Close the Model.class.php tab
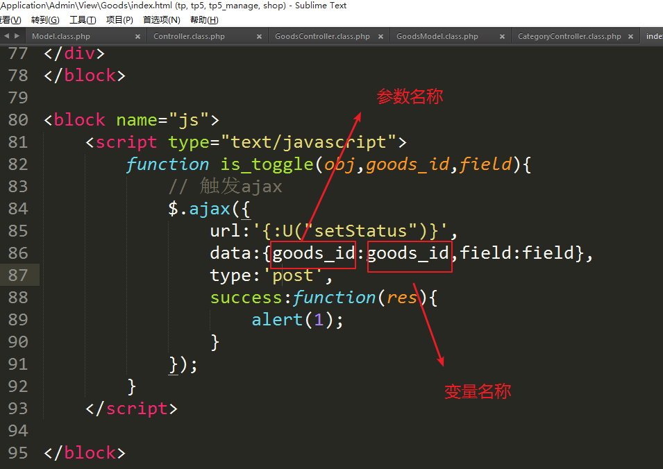Image resolution: width=663 pixels, height=469 pixels. coord(137,37)
